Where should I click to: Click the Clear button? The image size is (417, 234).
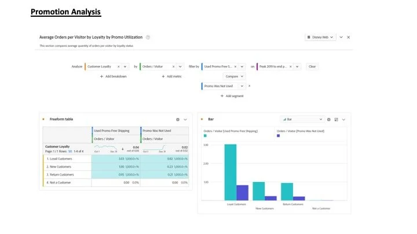312,66
